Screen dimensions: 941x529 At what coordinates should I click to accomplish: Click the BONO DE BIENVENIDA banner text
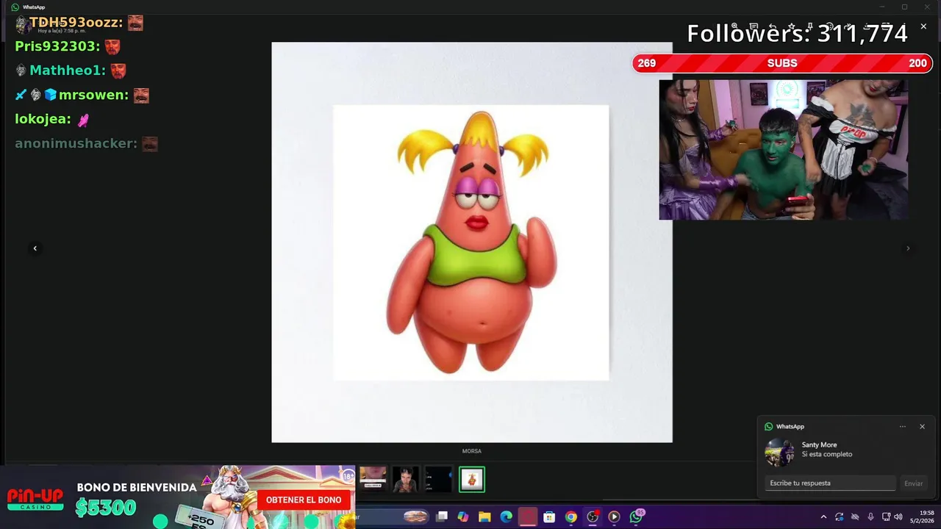click(x=137, y=487)
